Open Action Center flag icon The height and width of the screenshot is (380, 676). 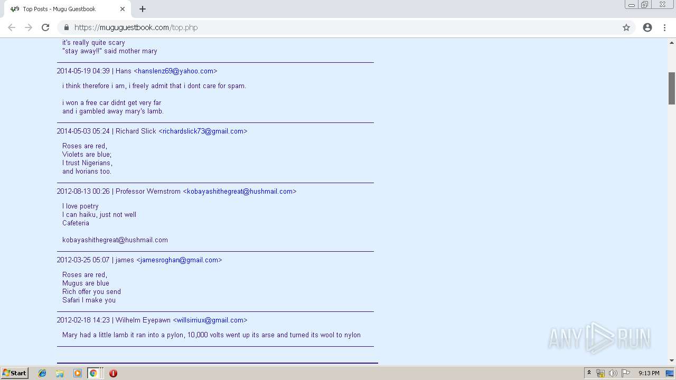pos(626,373)
